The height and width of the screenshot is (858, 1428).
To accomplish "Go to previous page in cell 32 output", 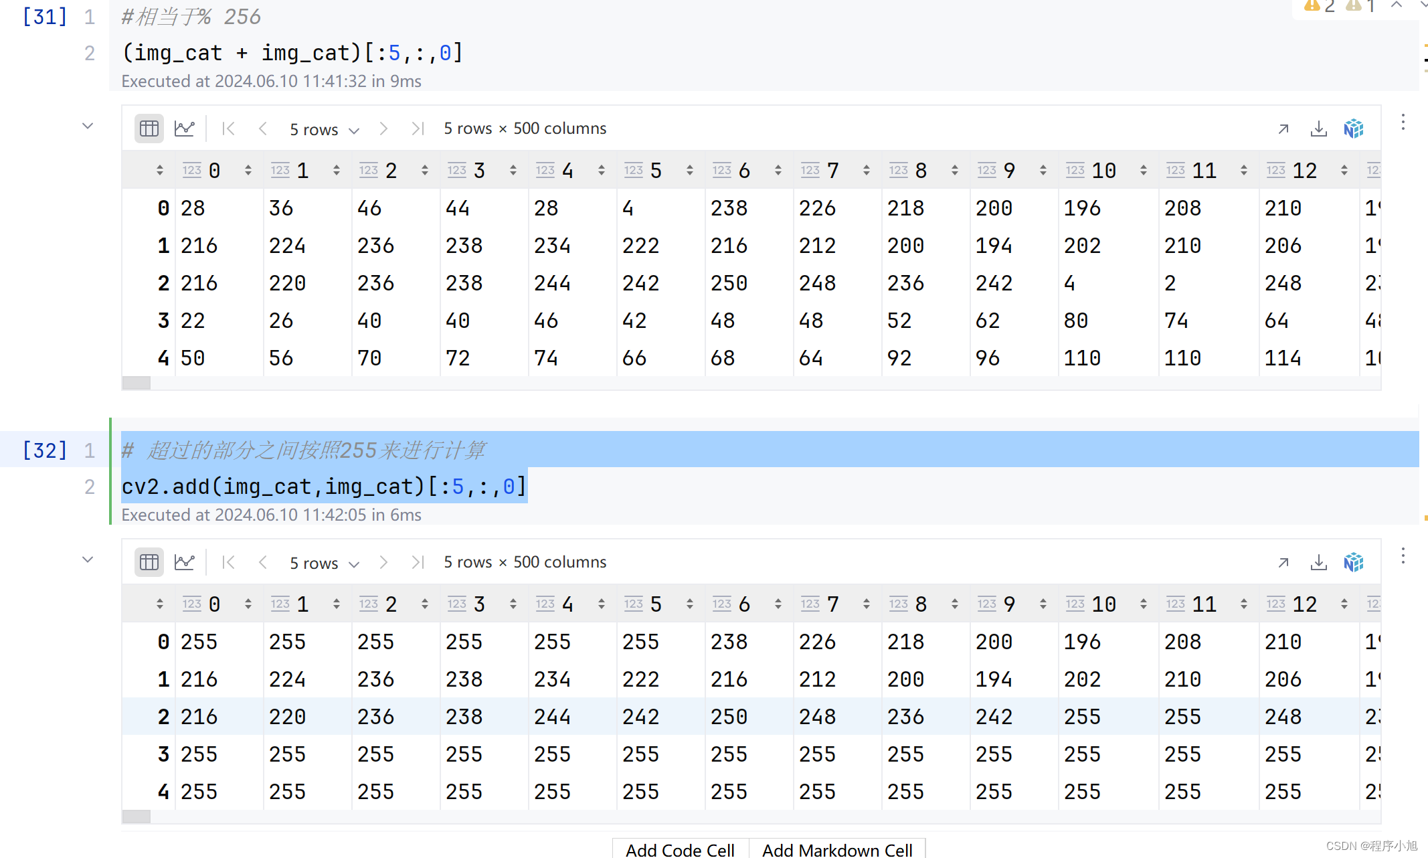I will [263, 562].
